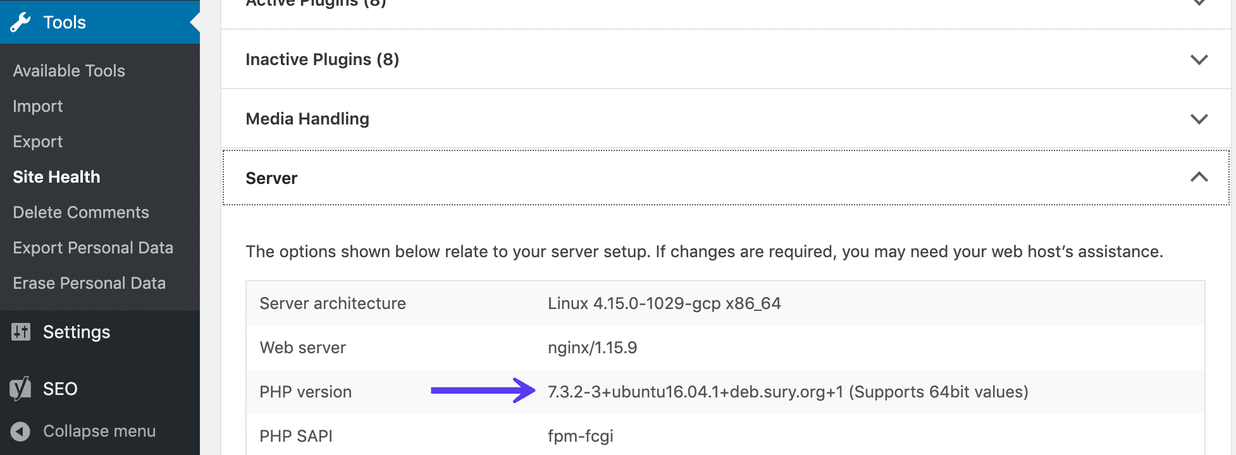Open the Erase Personal Data tool
1236x455 pixels.
click(89, 282)
